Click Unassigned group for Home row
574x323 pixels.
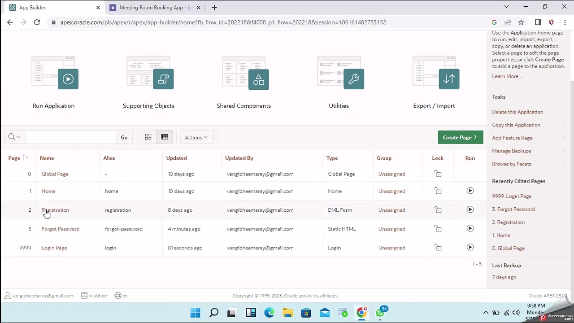(x=391, y=191)
